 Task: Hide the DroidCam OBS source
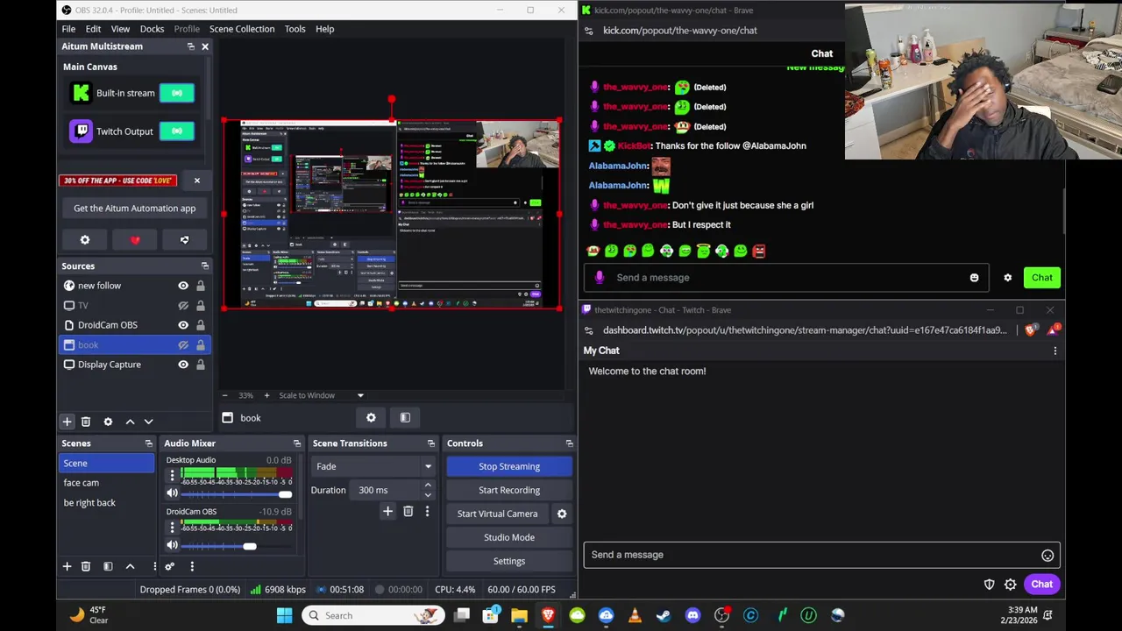click(183, 325)
